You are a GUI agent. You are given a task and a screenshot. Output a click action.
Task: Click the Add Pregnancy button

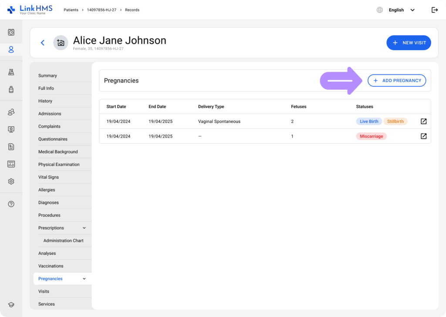tap(397, 81)
